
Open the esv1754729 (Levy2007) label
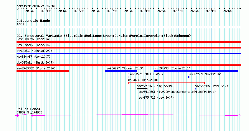pos(156,98)
